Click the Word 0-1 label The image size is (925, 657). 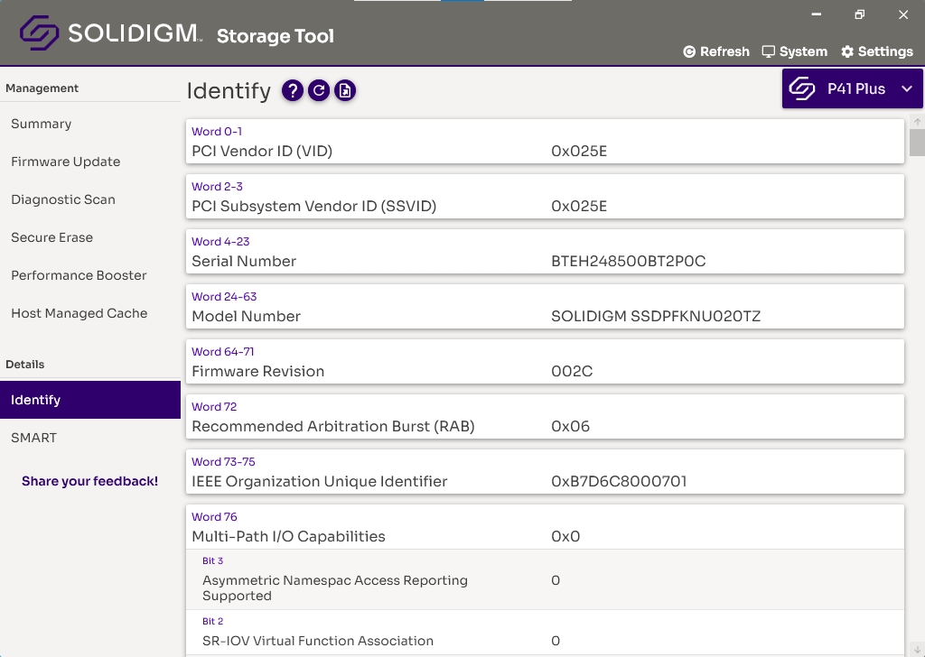(x=217, y=132)
